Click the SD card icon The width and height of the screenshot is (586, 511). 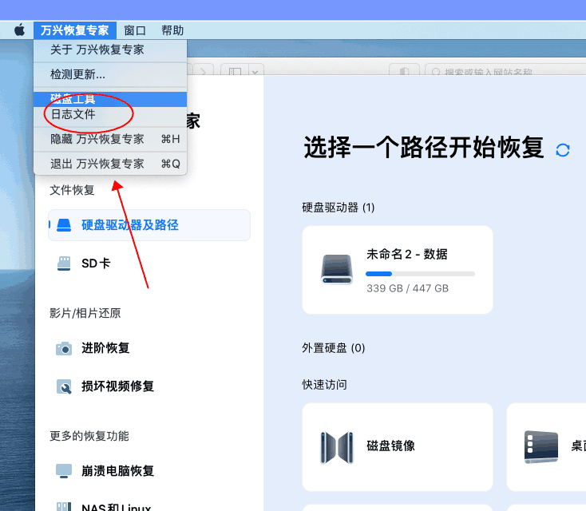(x=64, y=263)
